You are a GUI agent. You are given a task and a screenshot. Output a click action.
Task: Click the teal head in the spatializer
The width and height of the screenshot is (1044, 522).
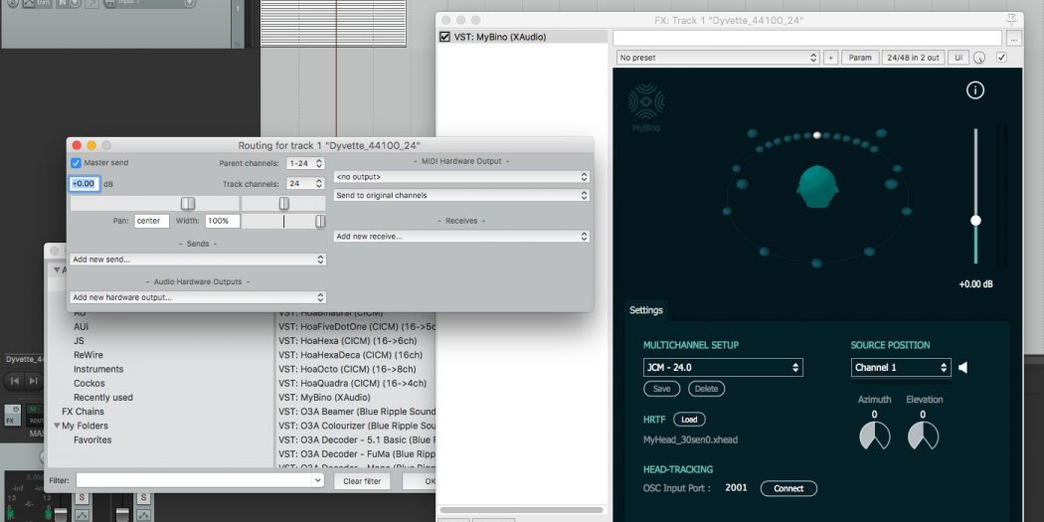(816, 188)
